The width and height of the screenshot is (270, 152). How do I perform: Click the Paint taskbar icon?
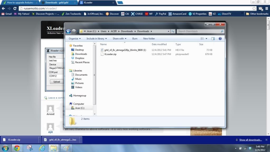[67, 148]
